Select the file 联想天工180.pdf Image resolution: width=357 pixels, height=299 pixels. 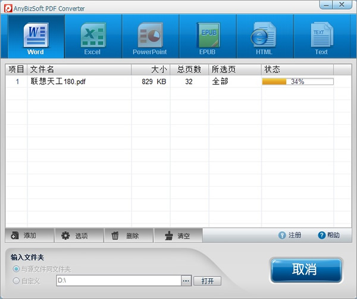pyautogui.click(x=58, y=81)
